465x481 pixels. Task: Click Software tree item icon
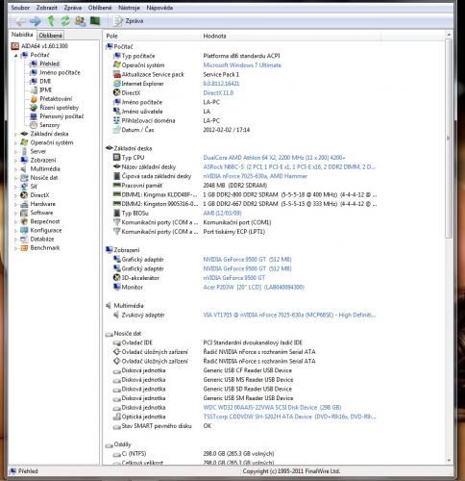(24, 213)
